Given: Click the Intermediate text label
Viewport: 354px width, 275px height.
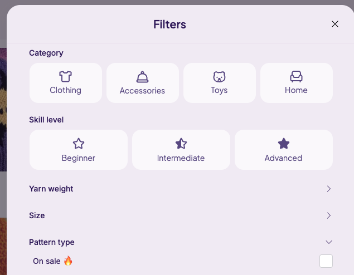Looking at the screenshot, I should pos(181,158).
